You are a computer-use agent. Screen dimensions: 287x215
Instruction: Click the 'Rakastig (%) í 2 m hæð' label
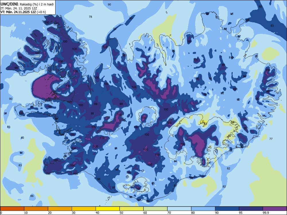(37, 4)
